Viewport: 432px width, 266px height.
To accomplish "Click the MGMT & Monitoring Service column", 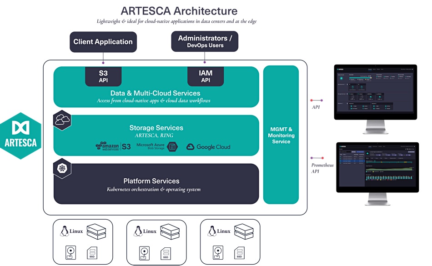I will point(281,135).
